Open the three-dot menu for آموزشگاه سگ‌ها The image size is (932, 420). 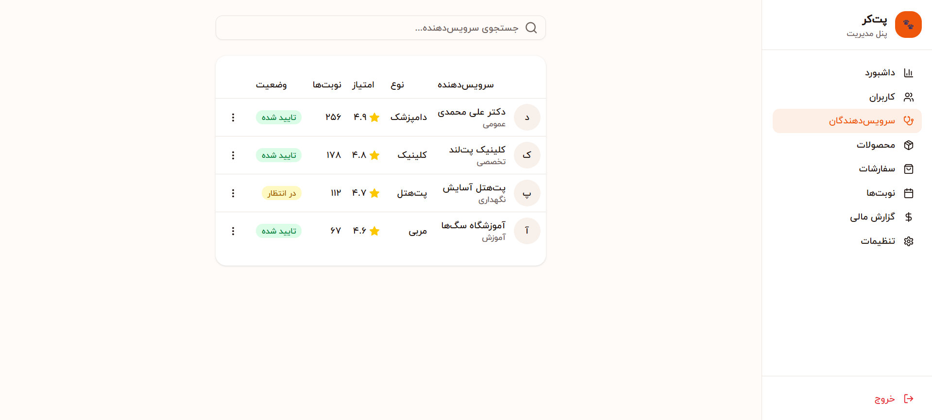233,231
